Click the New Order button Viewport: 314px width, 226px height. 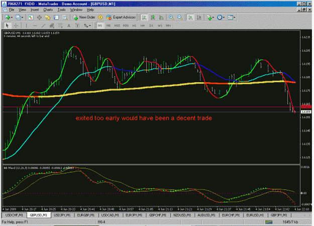84,18
